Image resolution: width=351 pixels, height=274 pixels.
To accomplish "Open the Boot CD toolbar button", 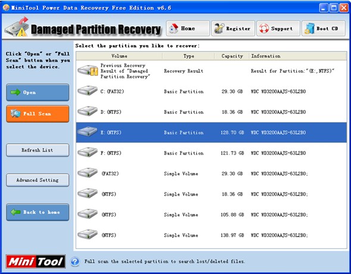I will [324, 29].
